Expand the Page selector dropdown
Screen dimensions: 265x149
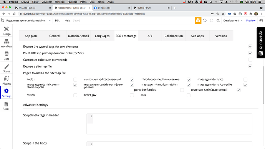click(28, 20)
